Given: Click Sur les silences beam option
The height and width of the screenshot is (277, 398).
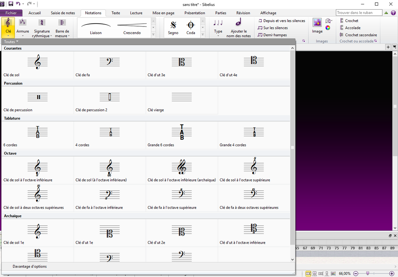Looking at the screenshot, I should pos(273,28).
